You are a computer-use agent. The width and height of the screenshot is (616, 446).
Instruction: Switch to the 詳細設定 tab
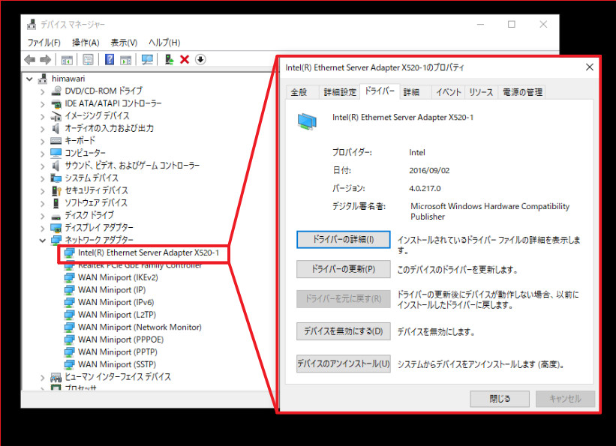click(340, 92)
